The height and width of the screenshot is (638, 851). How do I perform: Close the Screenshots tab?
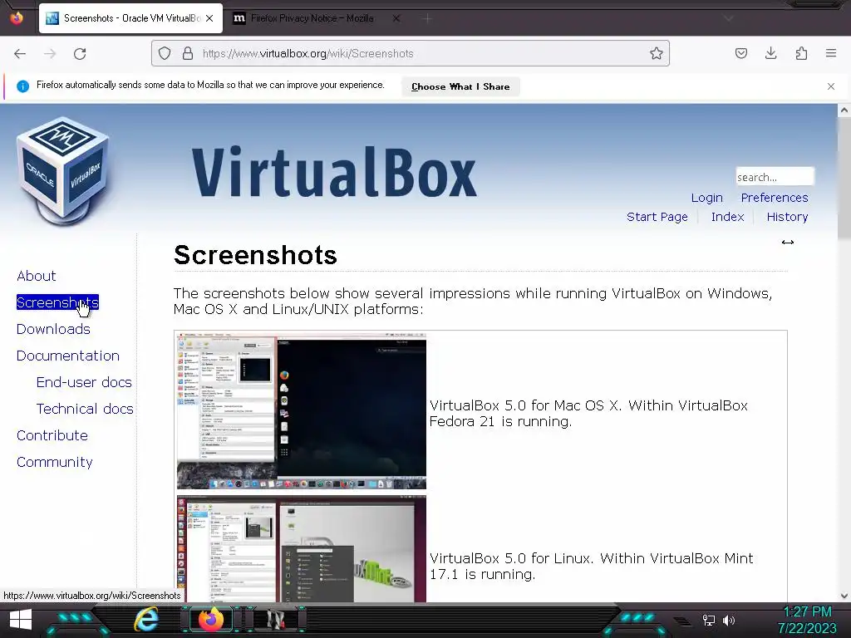click(x=209, y=18)
